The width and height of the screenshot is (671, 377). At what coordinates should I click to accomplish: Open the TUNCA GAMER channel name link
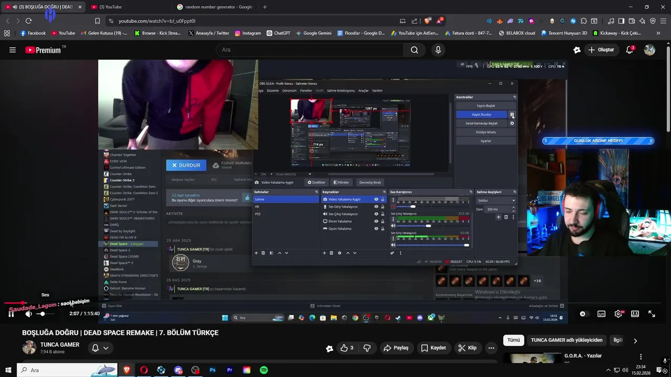pyautogui.click(x=60, y=345)
